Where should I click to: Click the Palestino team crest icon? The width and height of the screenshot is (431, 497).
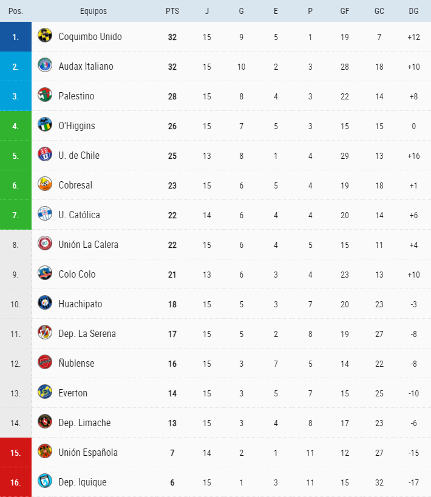coord(45,95)
